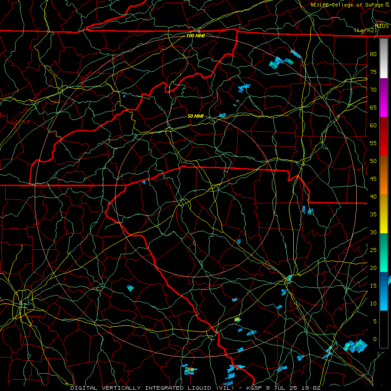Click the 50 value on the color scale
391x391 pixels.
click(x=373, y=161)
